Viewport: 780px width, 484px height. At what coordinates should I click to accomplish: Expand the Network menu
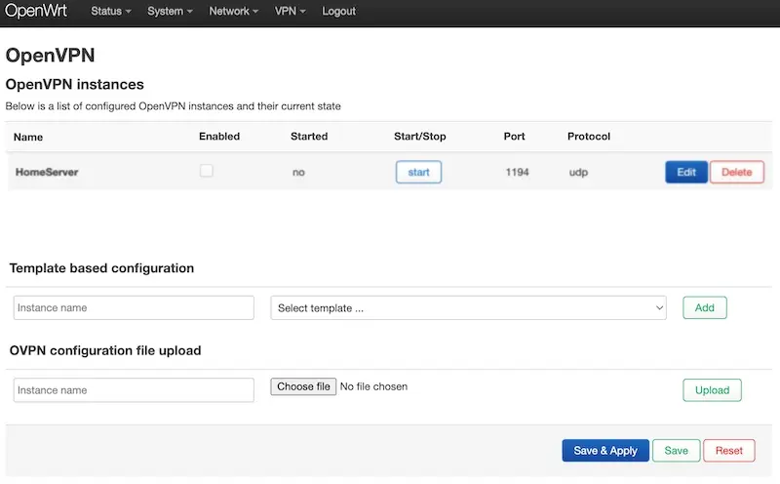tap(233, 11)
